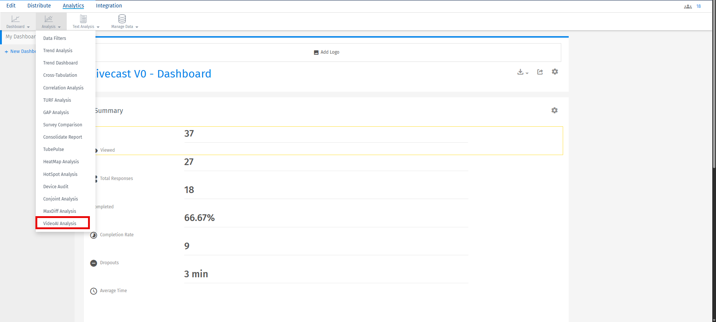The image size is (716, 322).
Task: Click the Average Time label
Action: (x=113, y=291)
